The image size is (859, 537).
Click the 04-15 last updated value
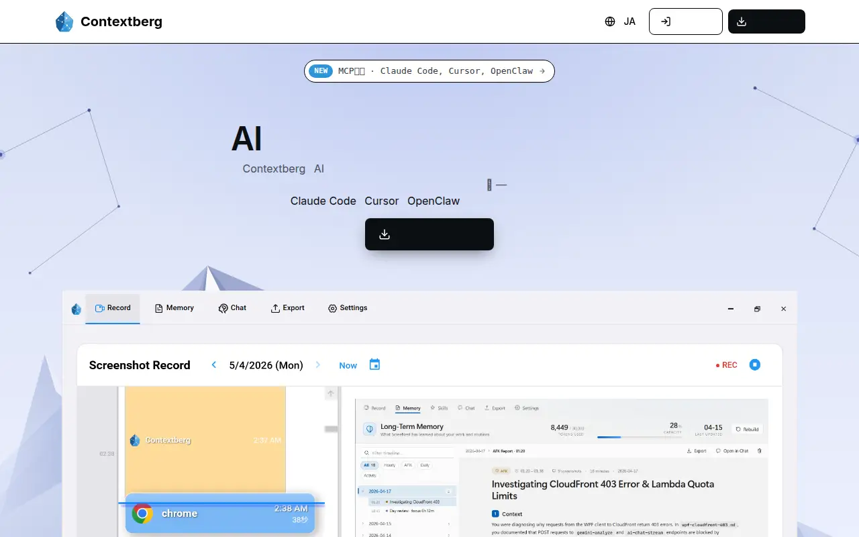pyautogui.click(x=713, y=427)
